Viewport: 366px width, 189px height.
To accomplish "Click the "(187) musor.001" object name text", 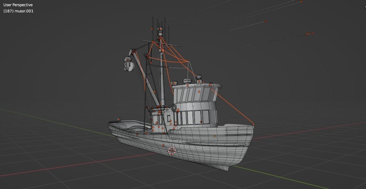I will click(x=18, y=11).
